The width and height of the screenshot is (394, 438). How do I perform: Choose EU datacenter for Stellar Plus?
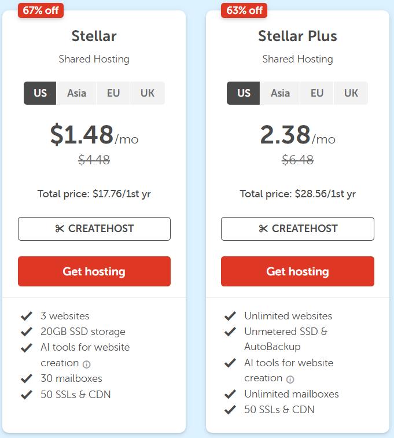pos(317,93)
